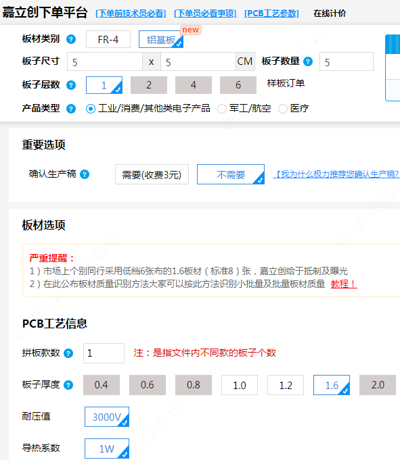The width and height of the screenshot is (400, 460).
Task: Open 下单前技术员必看 link
Action: 131,14
